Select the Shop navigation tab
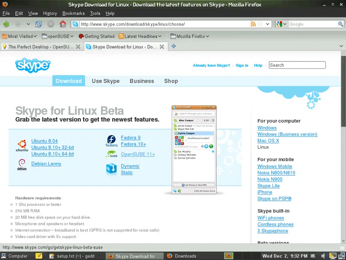 point(171,81)
